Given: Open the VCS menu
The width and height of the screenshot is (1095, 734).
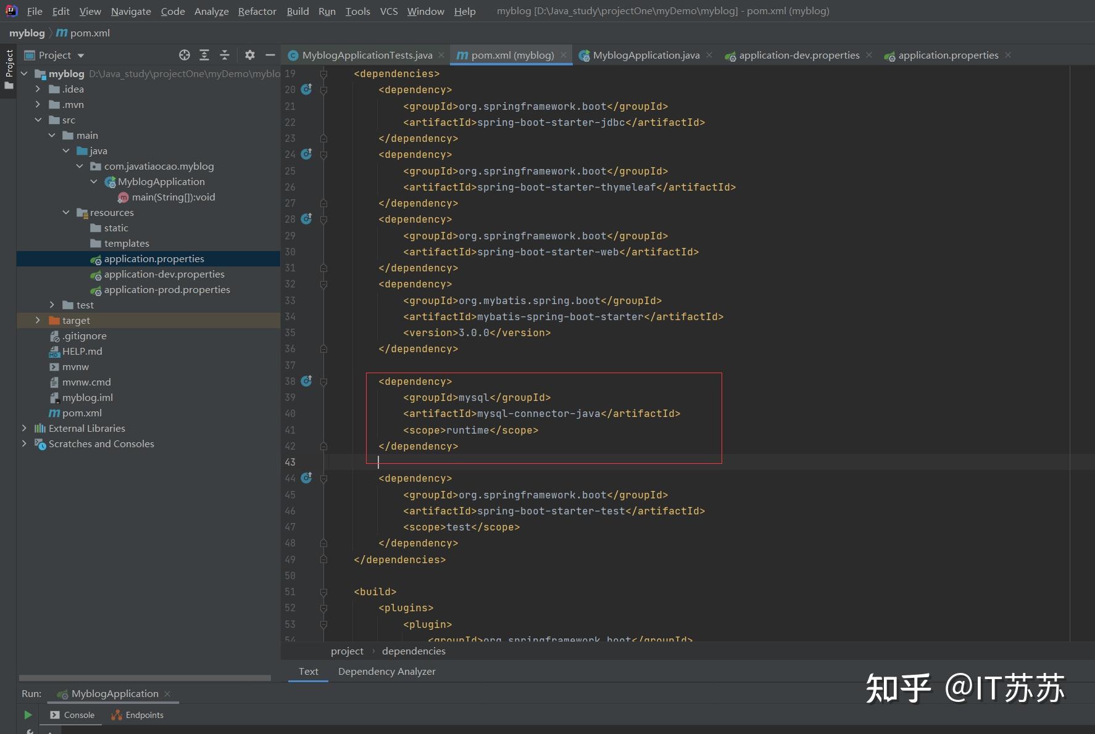Looking at the screenshot, I should (389, 11).
